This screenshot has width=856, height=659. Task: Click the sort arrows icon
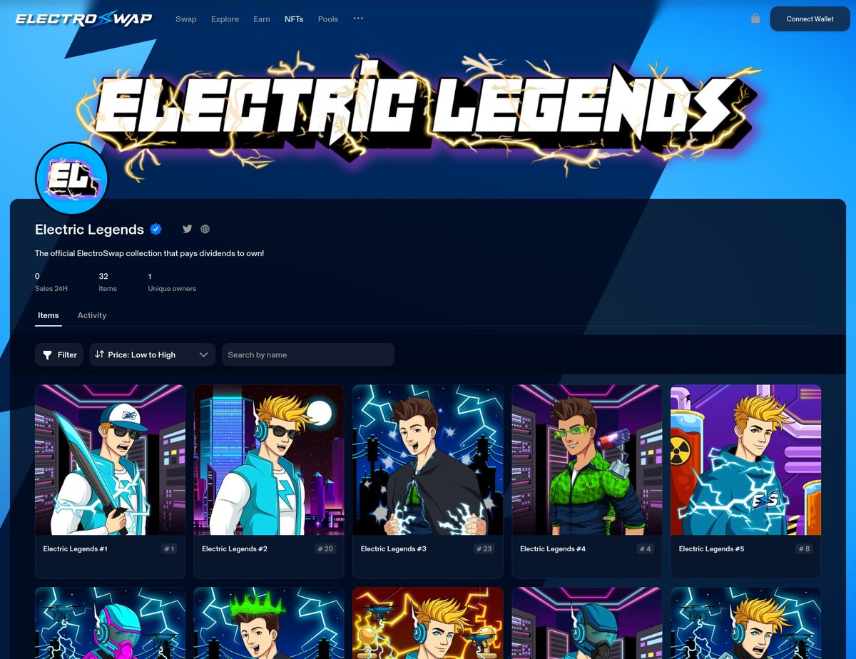click(99, 354)
